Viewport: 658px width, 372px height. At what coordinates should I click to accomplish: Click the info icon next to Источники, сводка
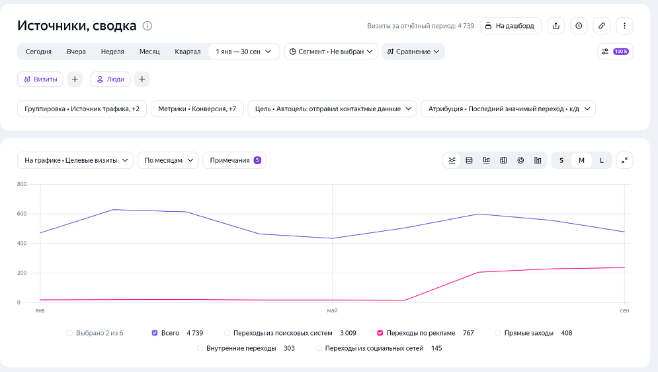(147, 26)
